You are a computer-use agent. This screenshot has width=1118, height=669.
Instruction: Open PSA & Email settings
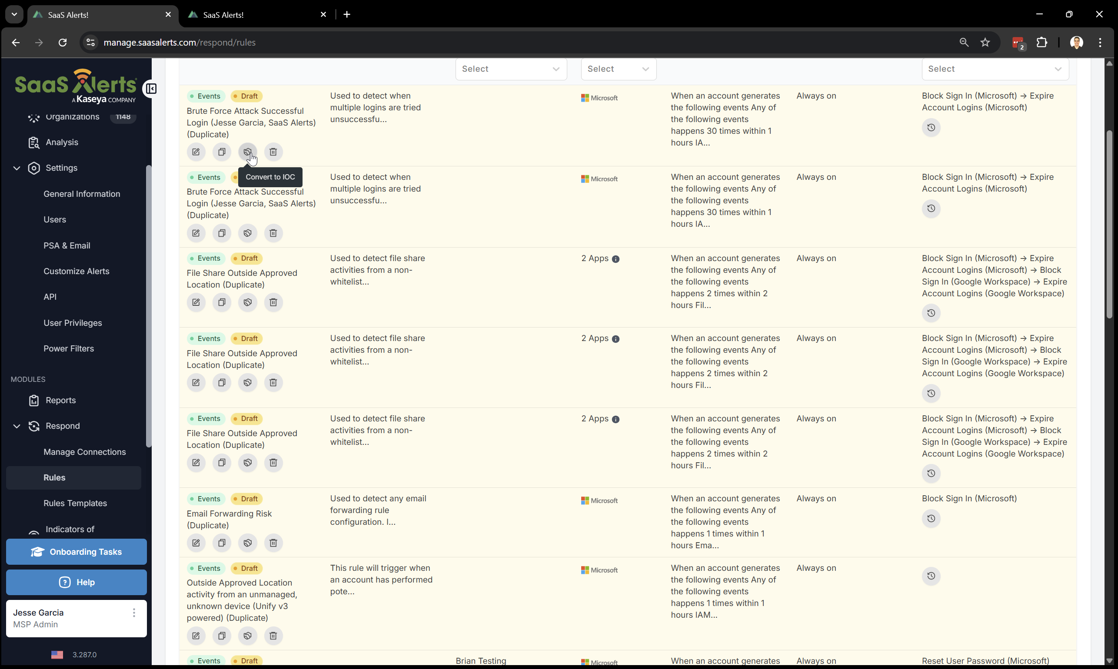[67, 246]
